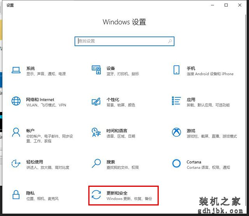The image size is (249, 216).
Task: Click the 设置 window title text
Action: 10,5
